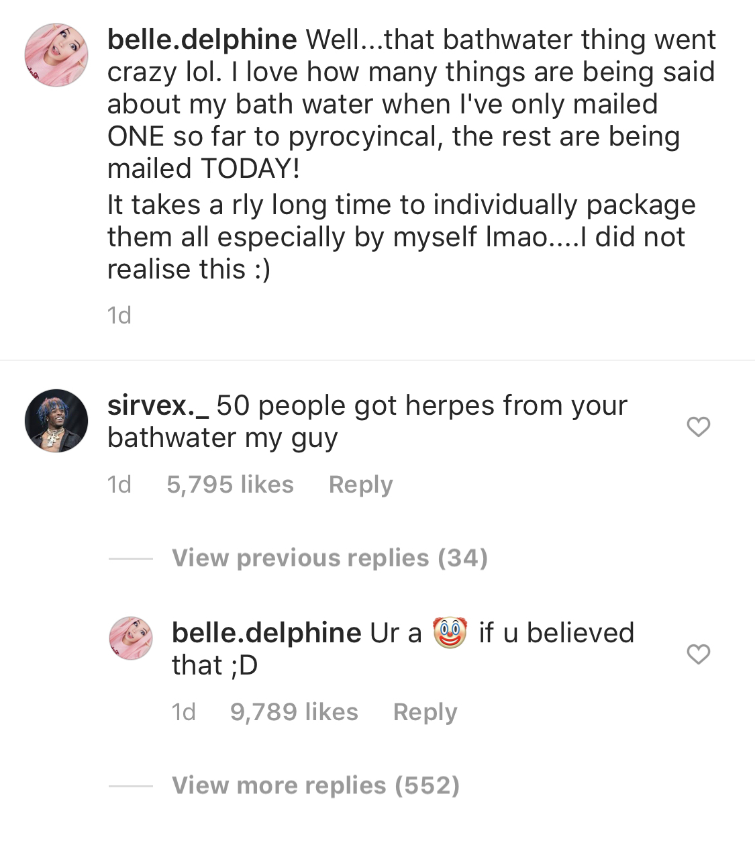The height and width of the screenshot is (843, 755).
Task: Visit the sirvex._ username link
Action: 158,405
